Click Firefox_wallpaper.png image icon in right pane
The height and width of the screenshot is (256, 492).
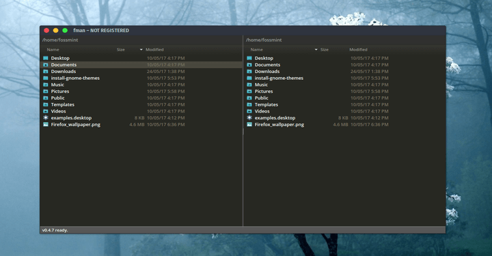pyautogui.click(x=249, y=124)
